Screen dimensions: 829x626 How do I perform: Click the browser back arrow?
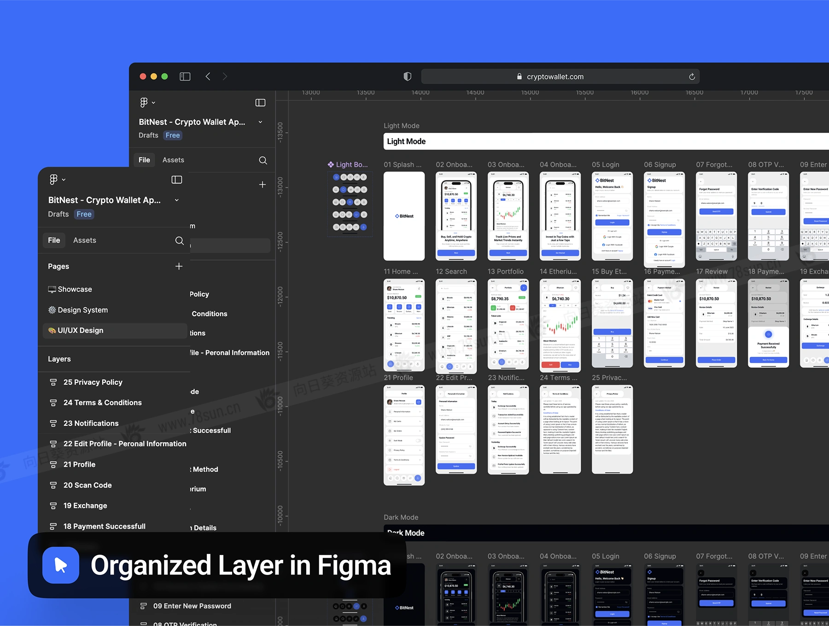(x=208, y=76)
